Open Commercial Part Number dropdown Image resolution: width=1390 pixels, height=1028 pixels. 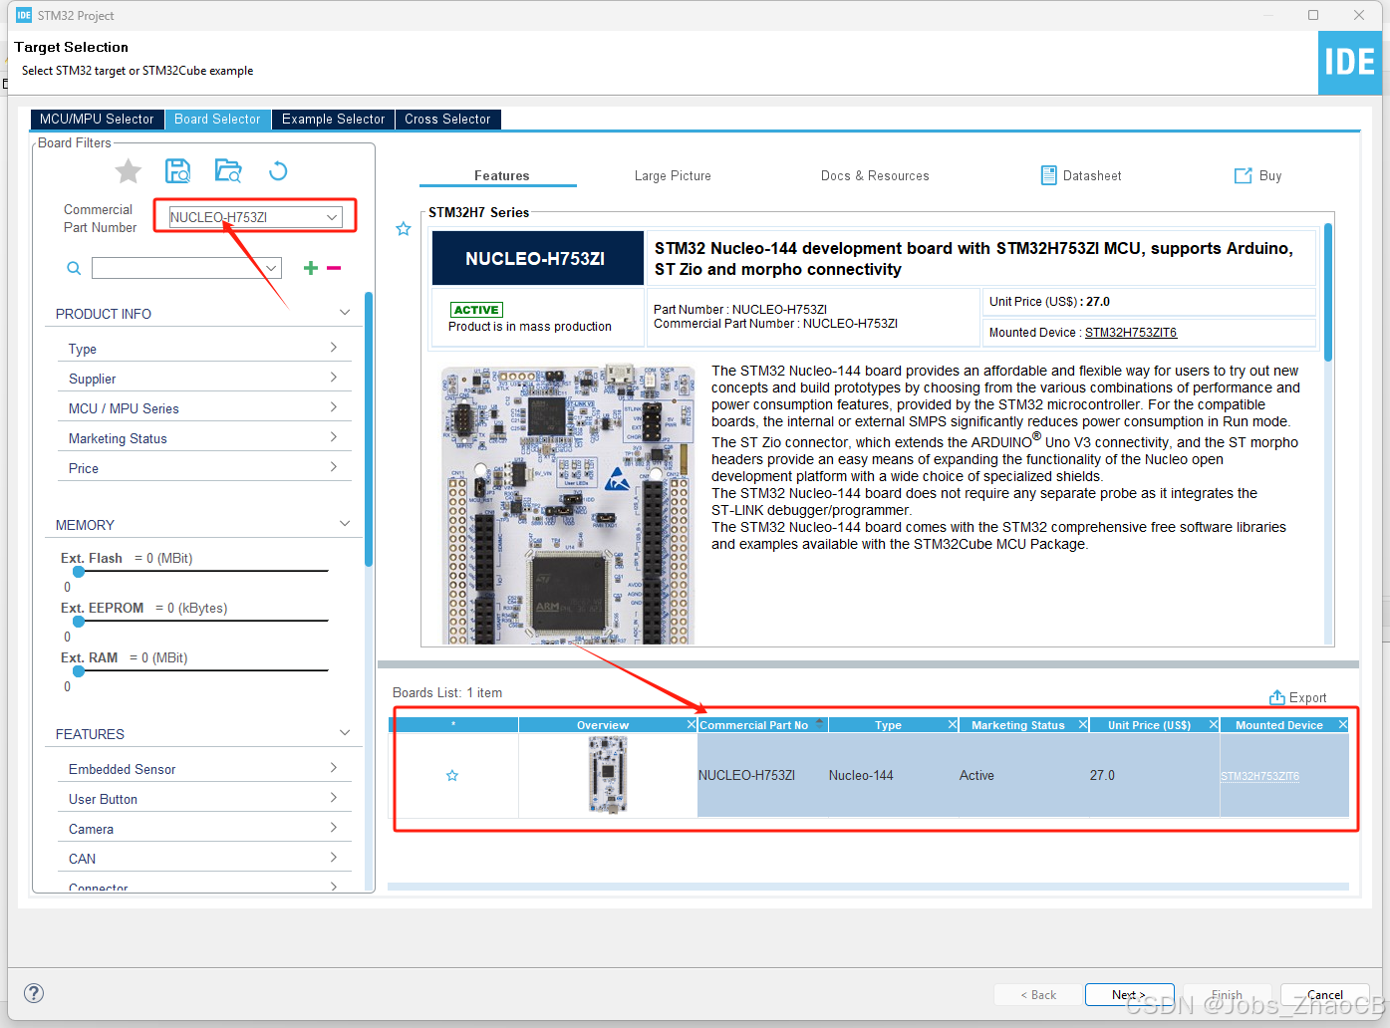point(332,217)
